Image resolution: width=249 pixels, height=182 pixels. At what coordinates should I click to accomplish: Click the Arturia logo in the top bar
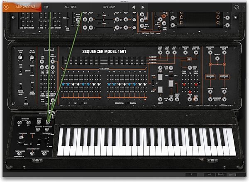tap(6, 7)
